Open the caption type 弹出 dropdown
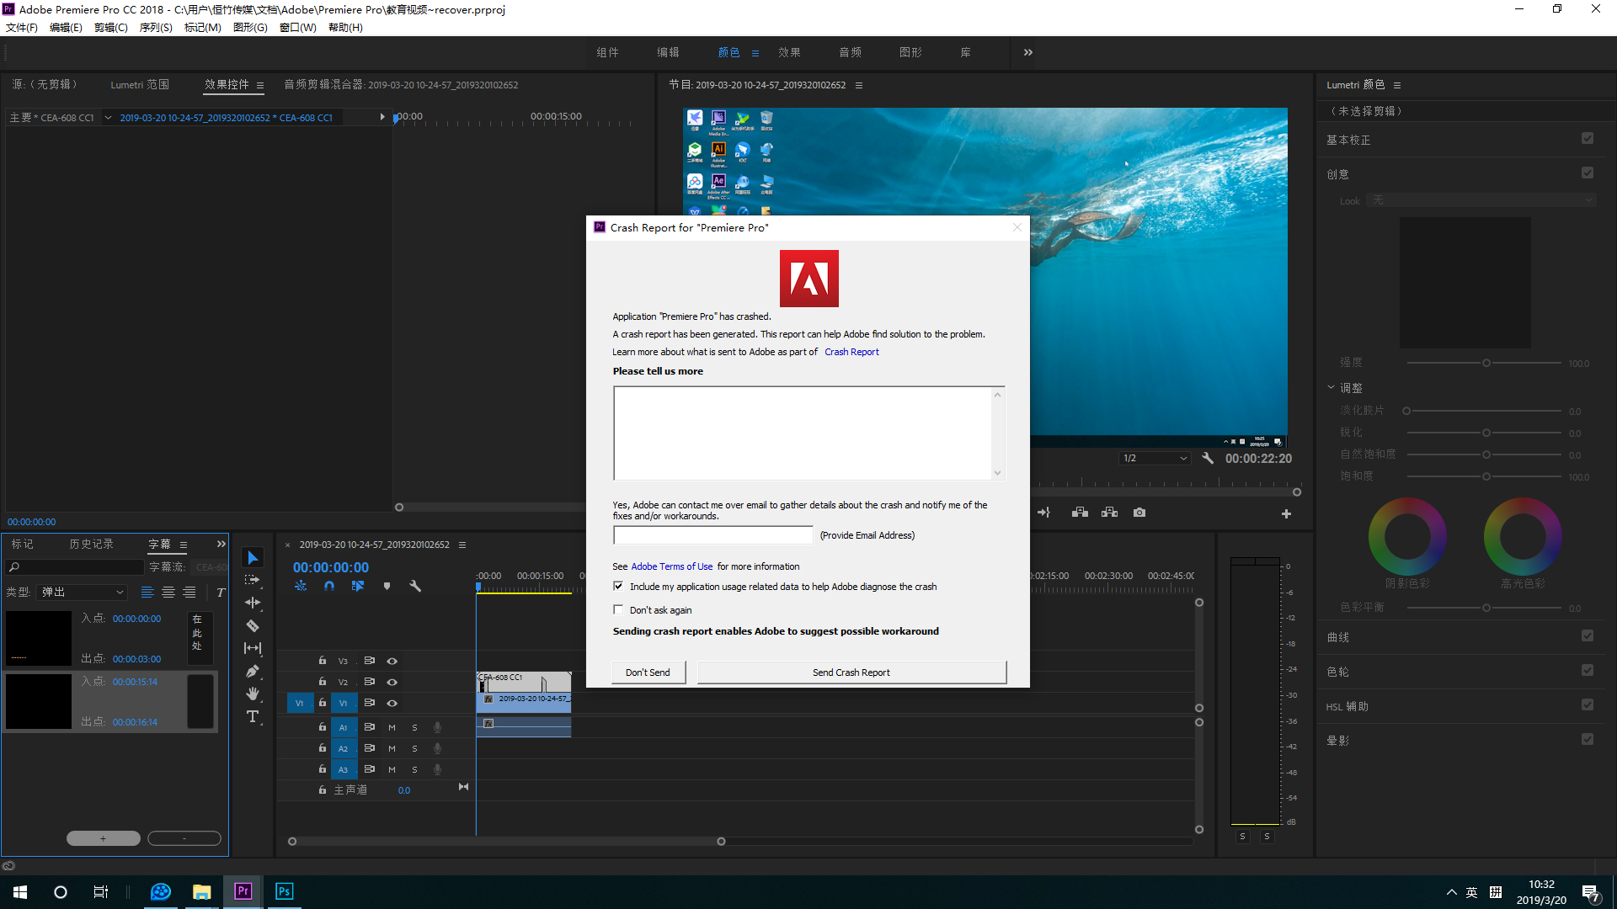 coord(83,593)
